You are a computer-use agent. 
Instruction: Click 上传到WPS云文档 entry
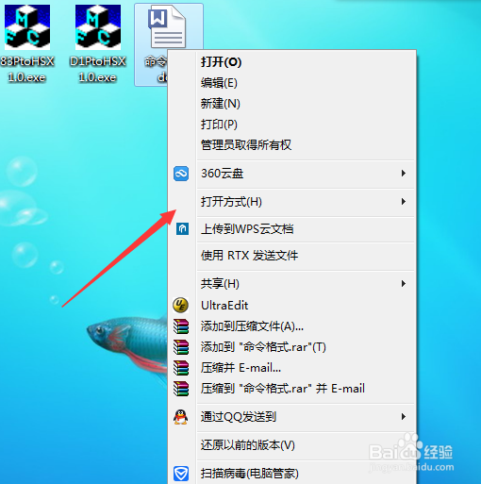point(292,228)
